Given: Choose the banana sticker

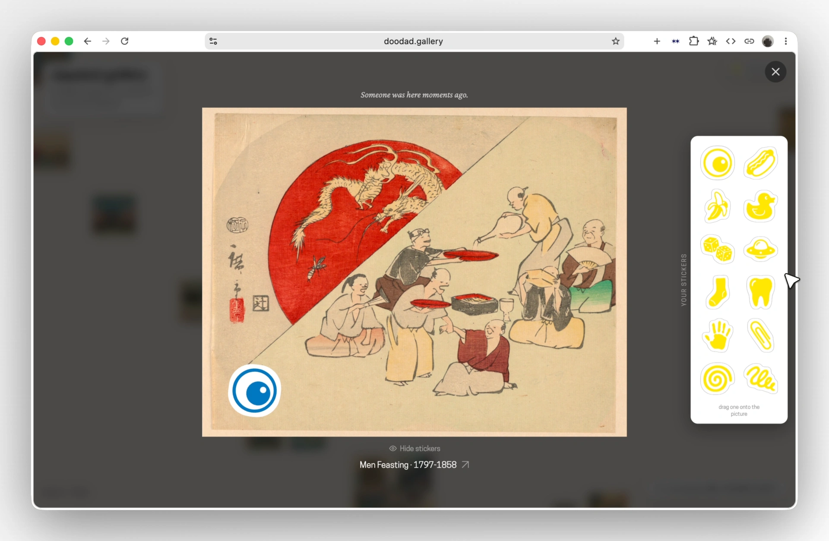Looking at the screenshot, I should (x=717, y=206).
